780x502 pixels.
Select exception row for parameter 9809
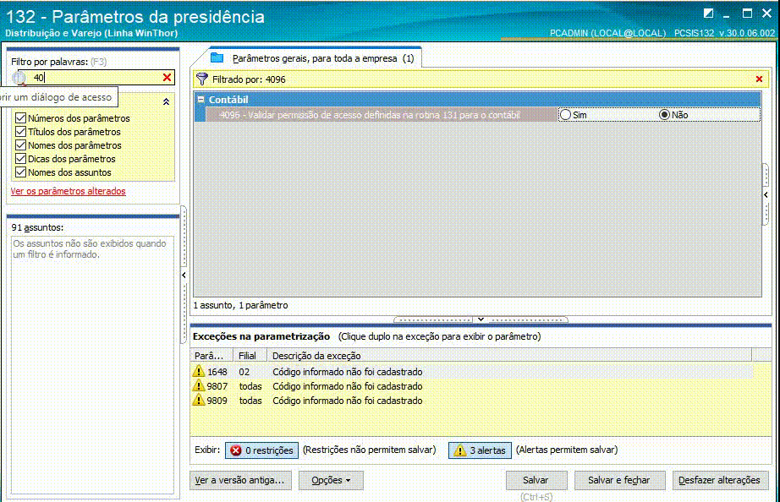471,401
